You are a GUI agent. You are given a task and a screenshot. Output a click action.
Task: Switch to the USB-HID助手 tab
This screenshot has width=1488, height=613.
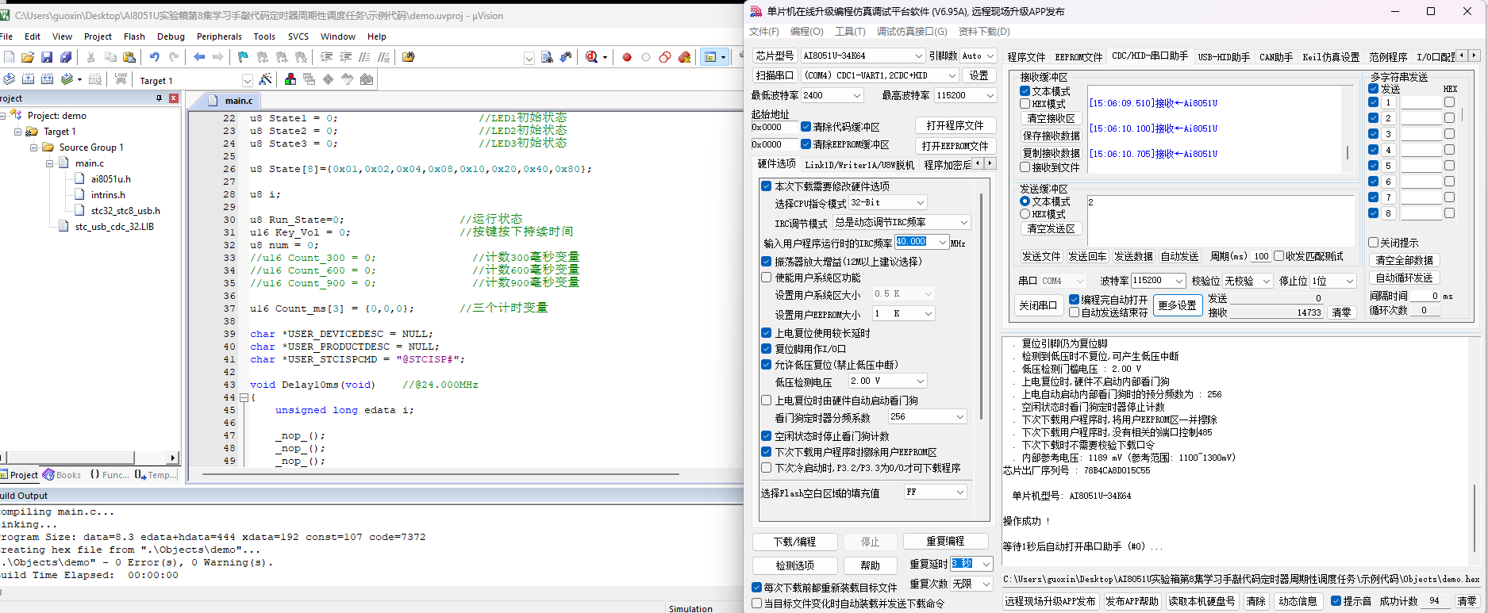pos(1223,57)
